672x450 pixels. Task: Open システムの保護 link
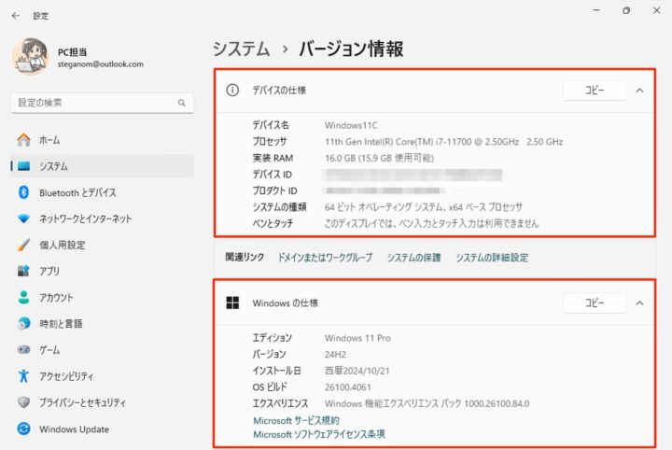pos(413,257)
